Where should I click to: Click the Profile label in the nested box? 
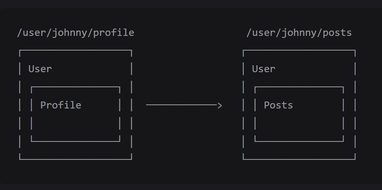click(x=61, y=105)
